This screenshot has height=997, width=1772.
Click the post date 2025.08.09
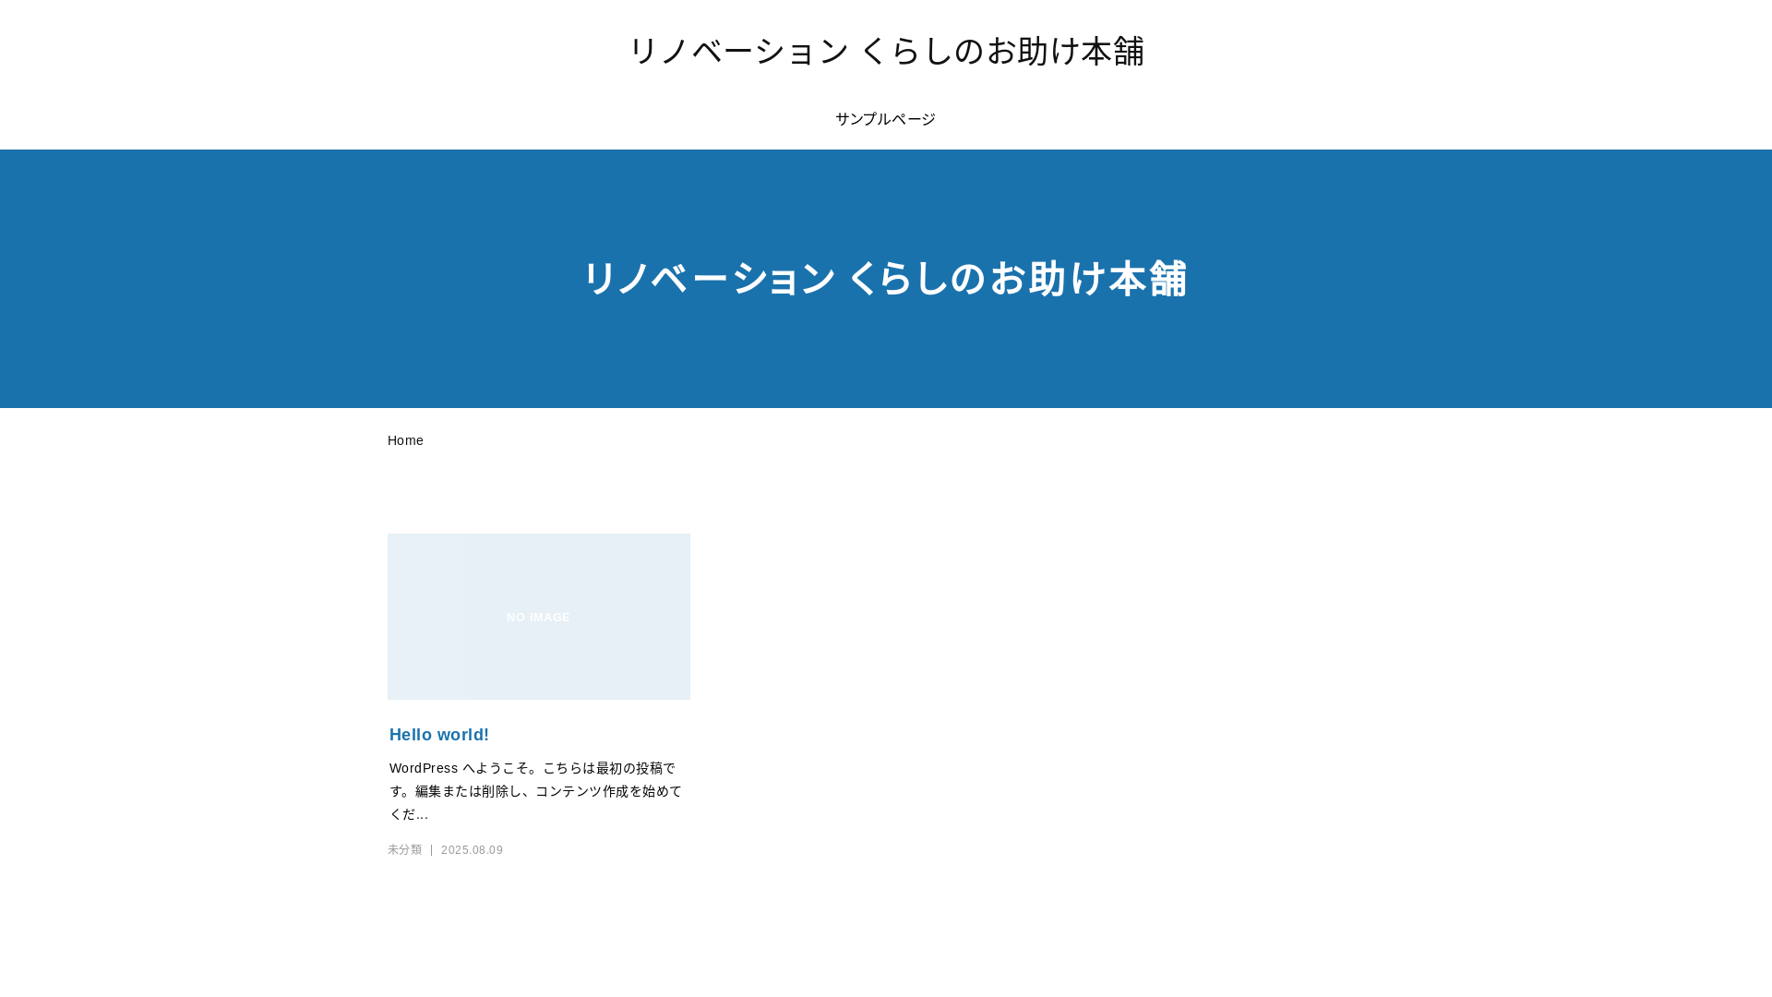472,850
